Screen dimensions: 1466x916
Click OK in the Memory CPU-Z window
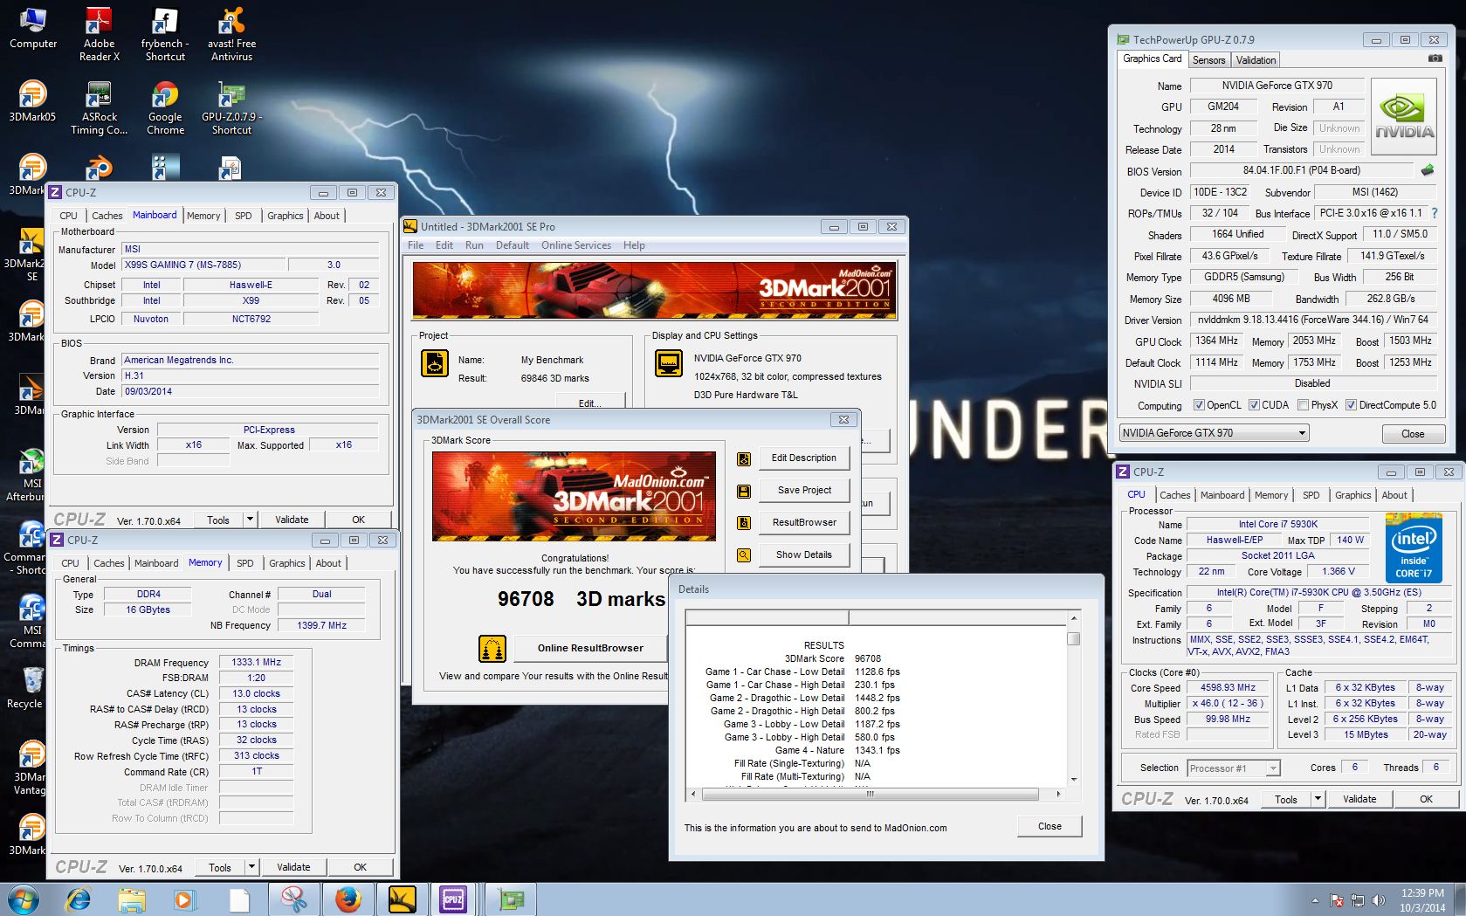click(x=360, y=867)
